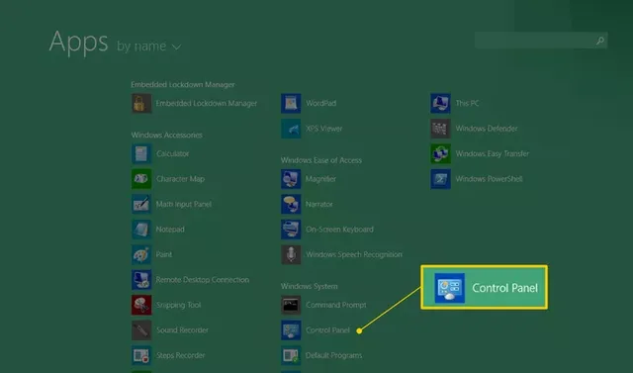Click the 'Windows Defender' label
The width and height of the screenshot is (633, 373).
click(x=487, y=129)
